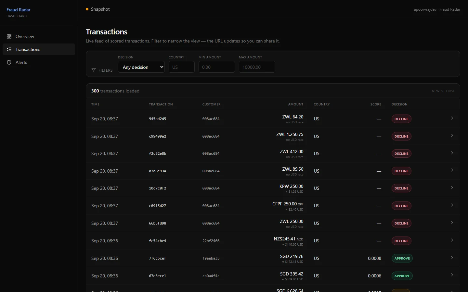Open row chevron for transaction 67e5ece1
Viewport: 468px width, 292px height.
pyautogui.click(x=452, y=275)
